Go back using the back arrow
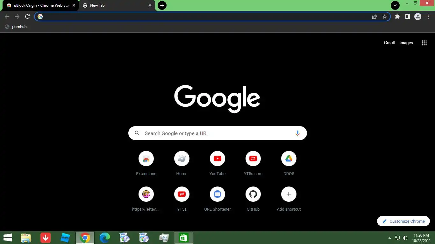The height and width of the screenshot is (244, 435). click(7, 17)
